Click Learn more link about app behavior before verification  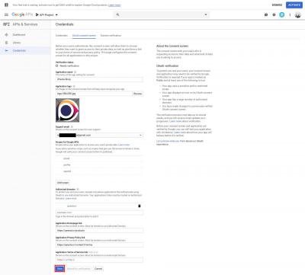click(x=179, y=133)
